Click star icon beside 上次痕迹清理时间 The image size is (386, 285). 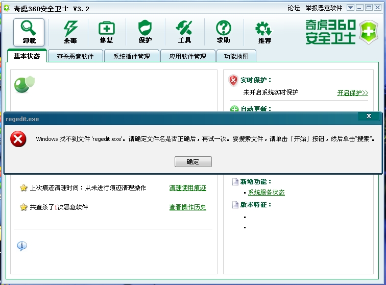[23, 187]
